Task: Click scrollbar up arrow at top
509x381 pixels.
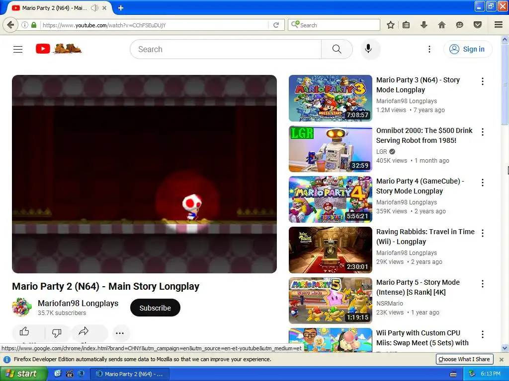Action: point(505,40)
